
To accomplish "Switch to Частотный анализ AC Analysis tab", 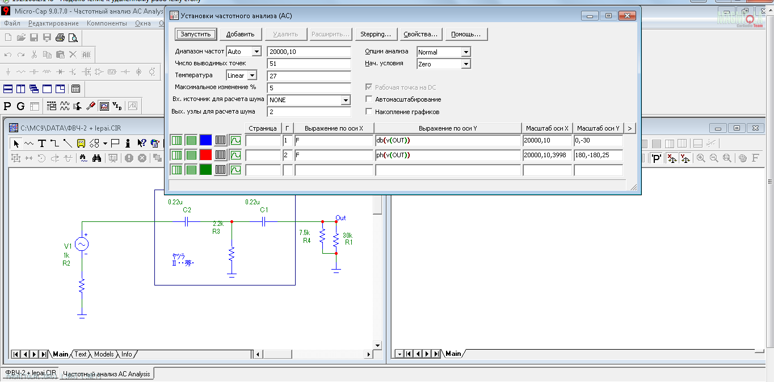I will 106,374.
